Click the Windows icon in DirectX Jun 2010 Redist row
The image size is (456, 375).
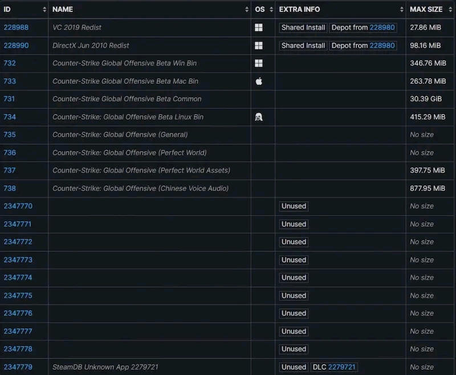pos(259,46)
